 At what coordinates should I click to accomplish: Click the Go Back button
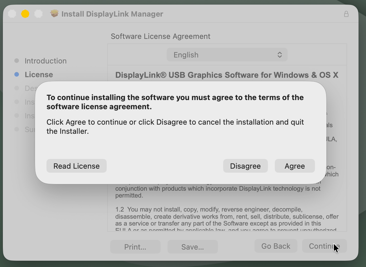(276, 246)
